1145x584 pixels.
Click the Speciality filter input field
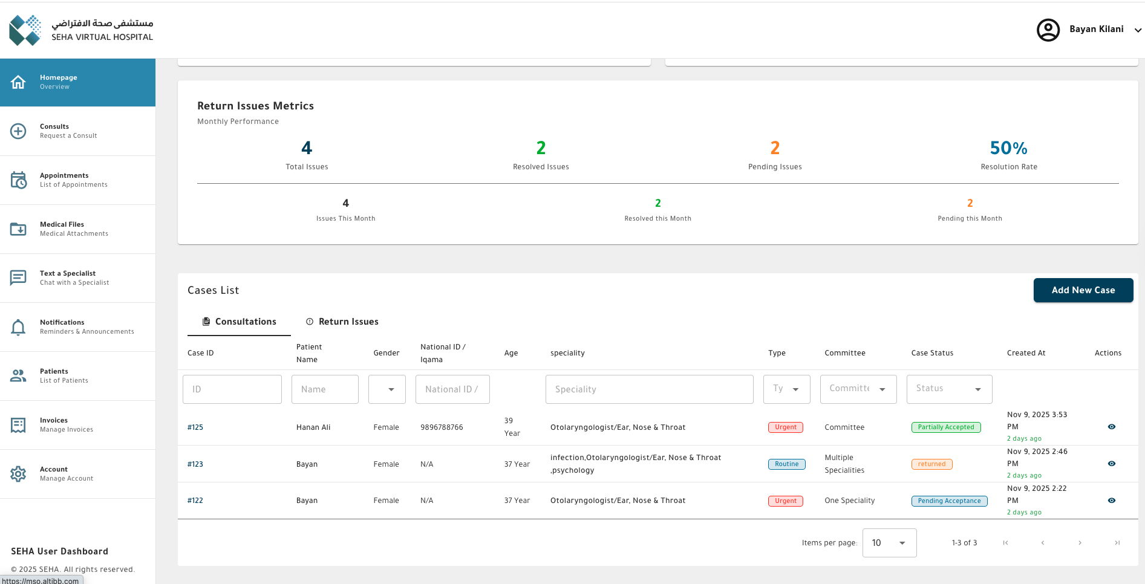(649, 389)
